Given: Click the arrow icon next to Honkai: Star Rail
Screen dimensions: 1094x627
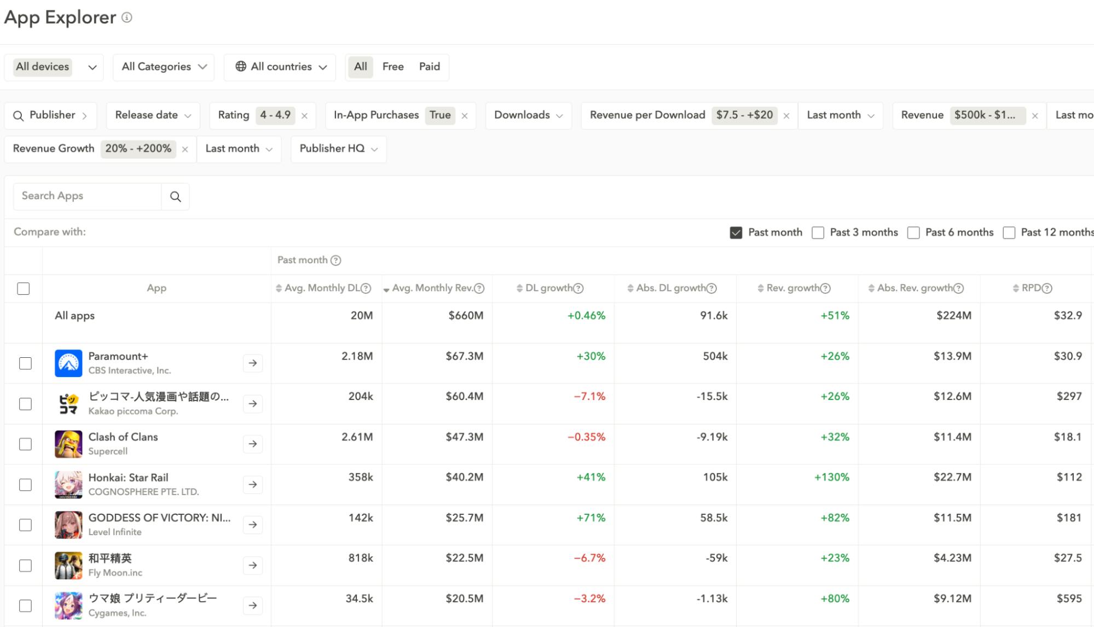Looking at the screenshot, I should point(252,484).
